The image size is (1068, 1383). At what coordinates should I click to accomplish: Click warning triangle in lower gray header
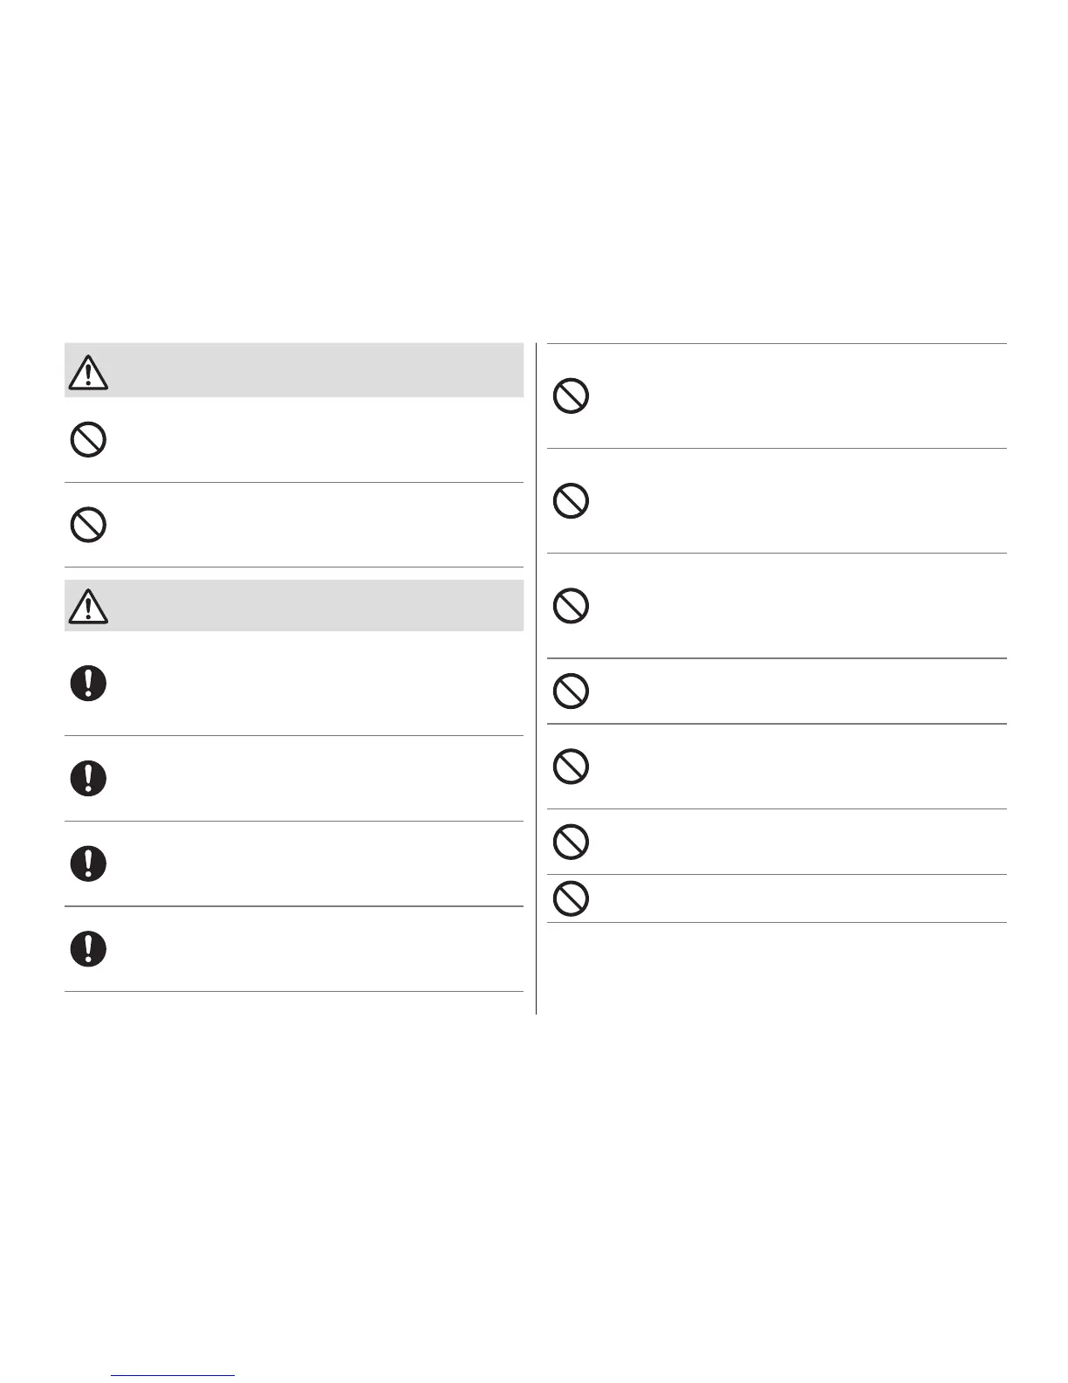[x=88, y=606]
